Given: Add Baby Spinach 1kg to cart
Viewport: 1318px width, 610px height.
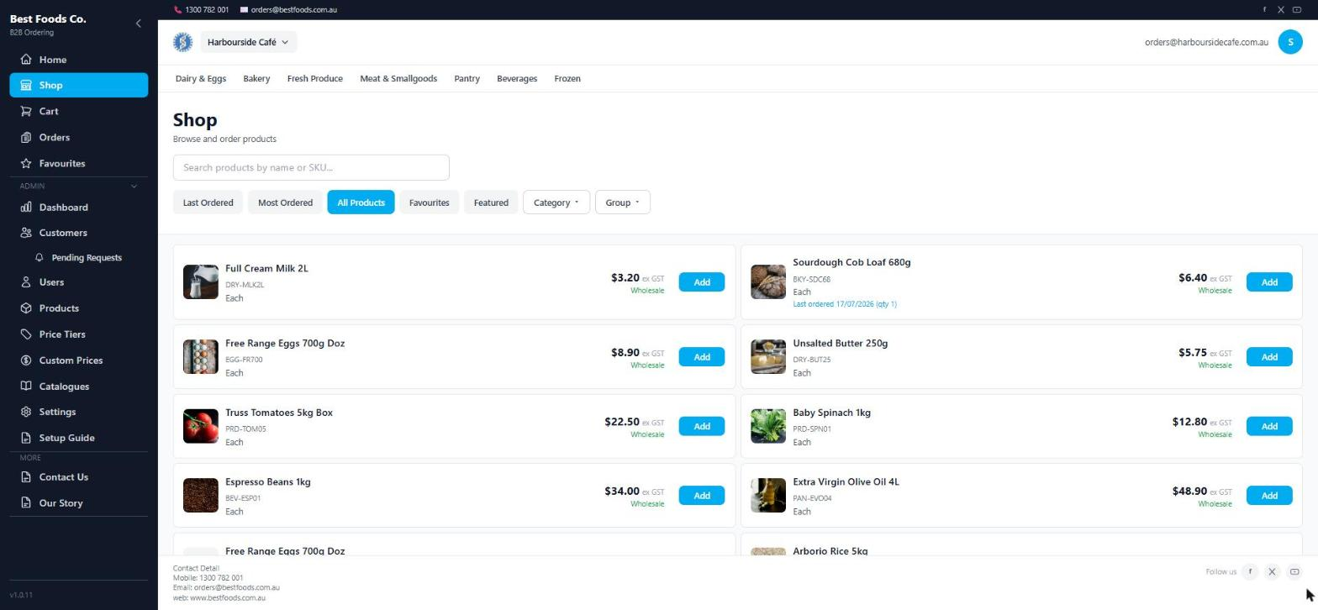Looking at the screenshot, I should point(1269,426).
